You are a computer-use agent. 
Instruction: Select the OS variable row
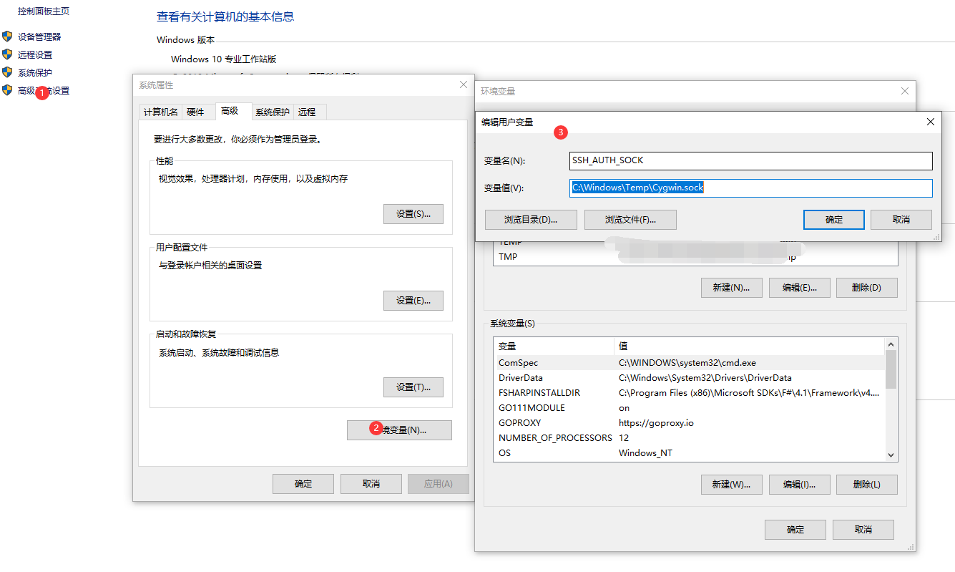(x=690, y=452)
